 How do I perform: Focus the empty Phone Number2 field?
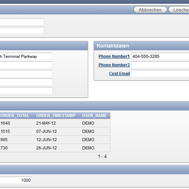coord(160,65)
